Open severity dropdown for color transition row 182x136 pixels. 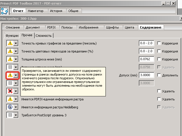point(16,51)
